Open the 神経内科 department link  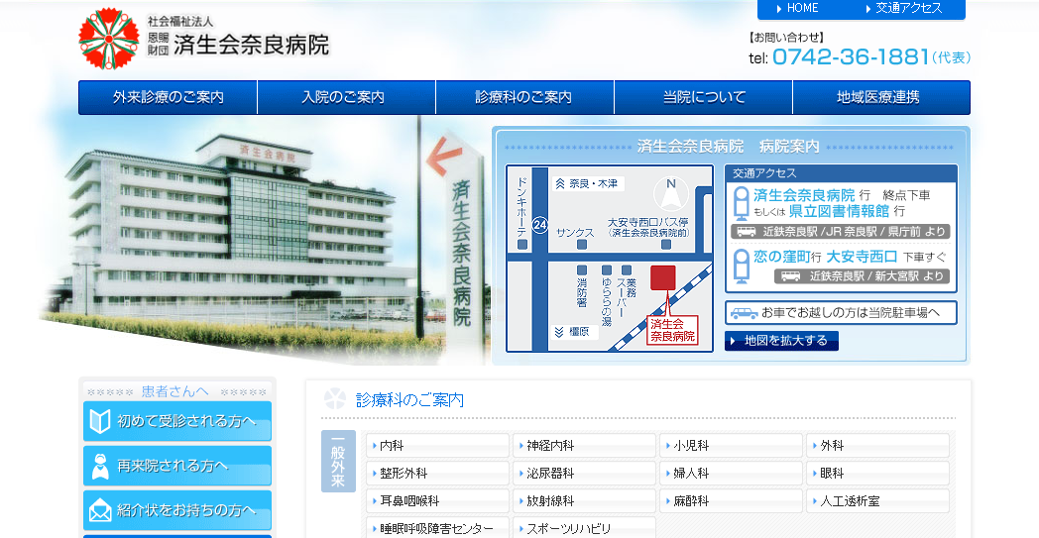pos(585,446)
